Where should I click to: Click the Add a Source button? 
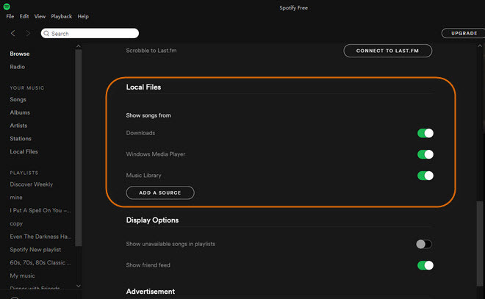click(x=160, y=192)
